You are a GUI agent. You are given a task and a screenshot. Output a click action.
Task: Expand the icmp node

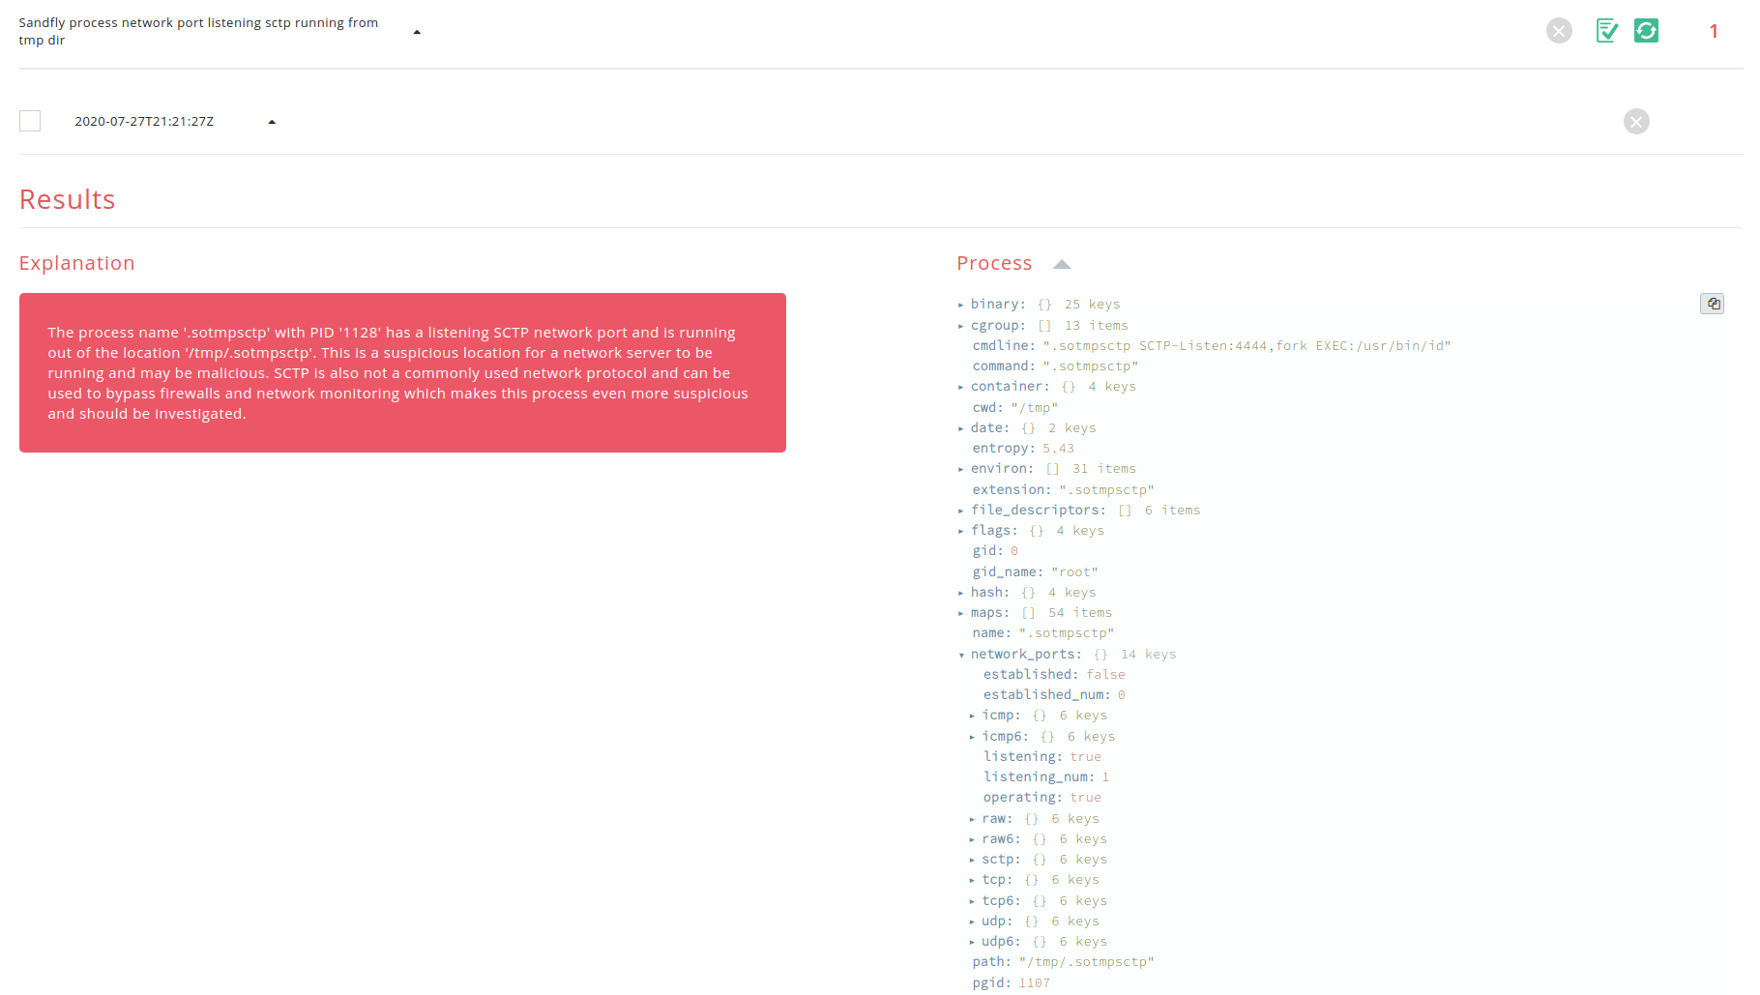[972, 716]
